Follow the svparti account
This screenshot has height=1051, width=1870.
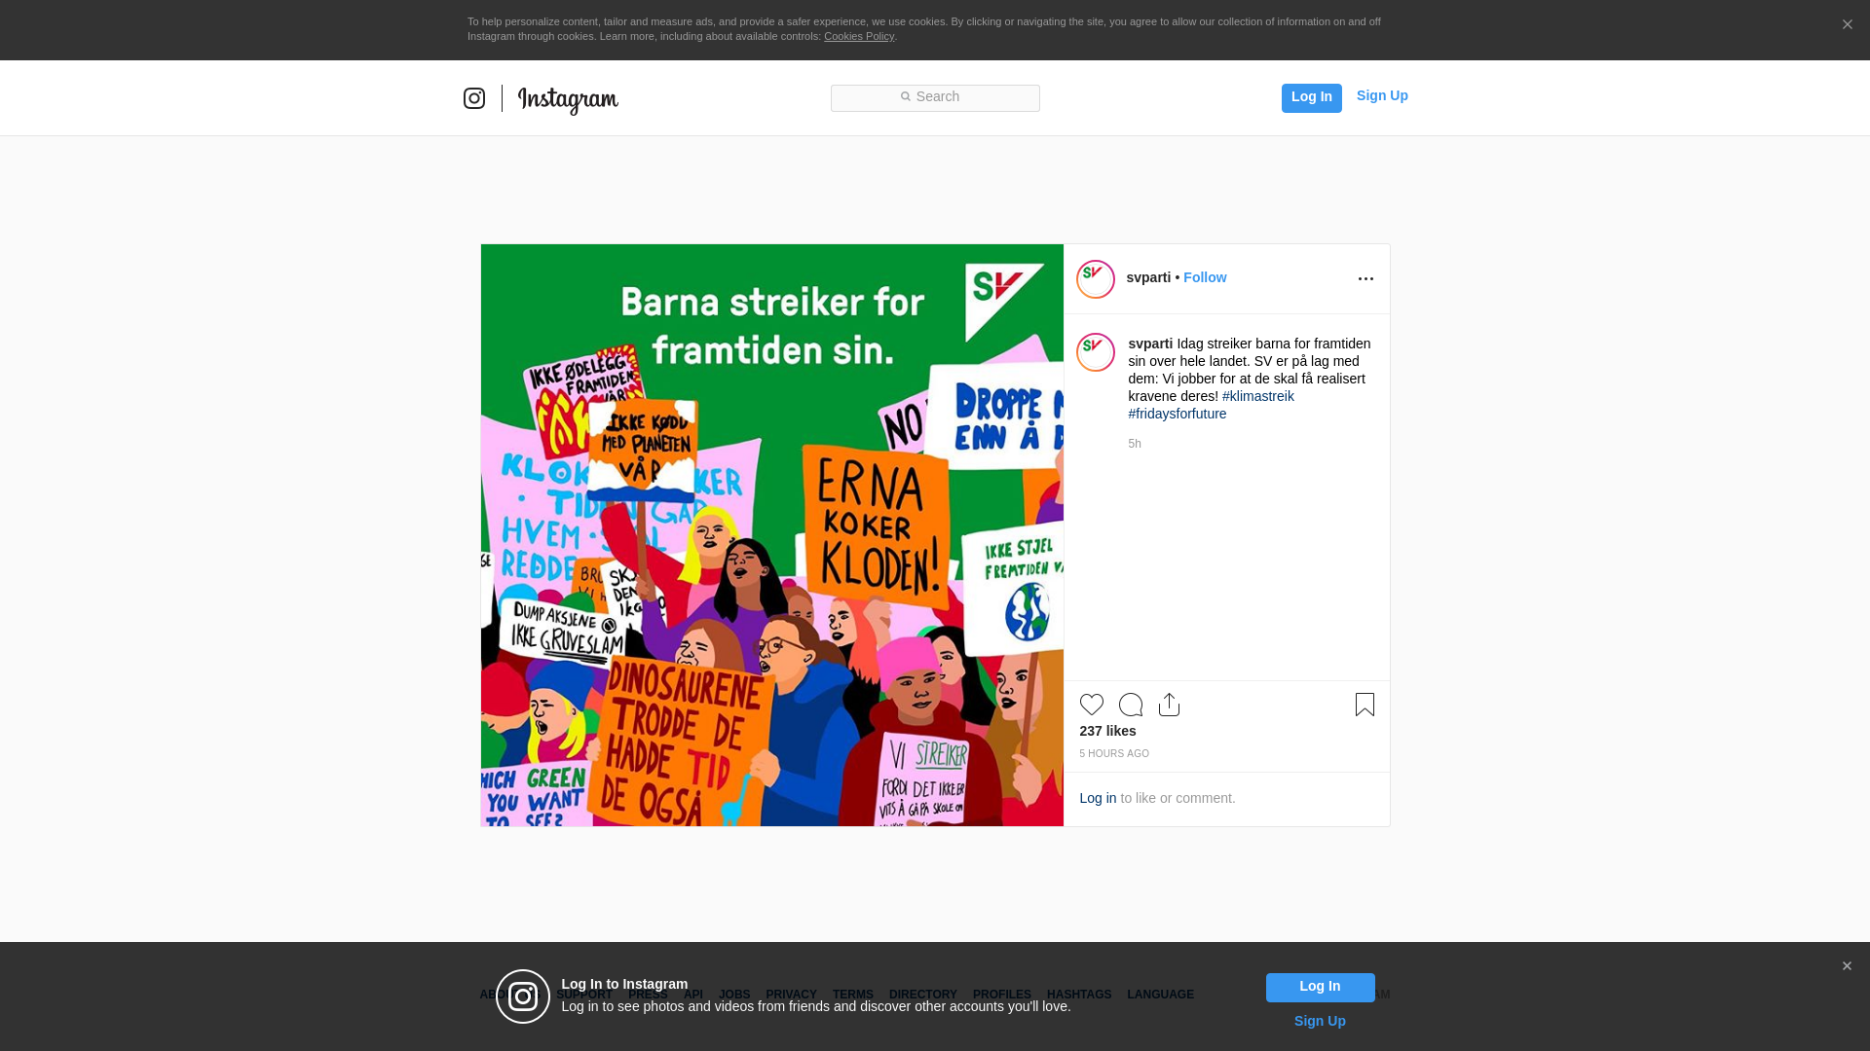(x=1205, y=277)
